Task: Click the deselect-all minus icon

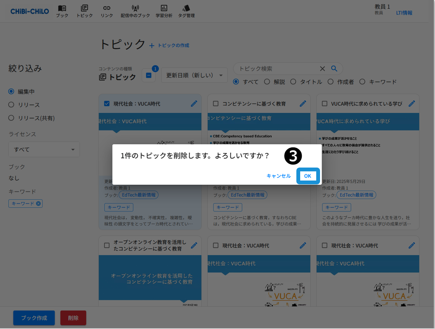Action: 149,75
